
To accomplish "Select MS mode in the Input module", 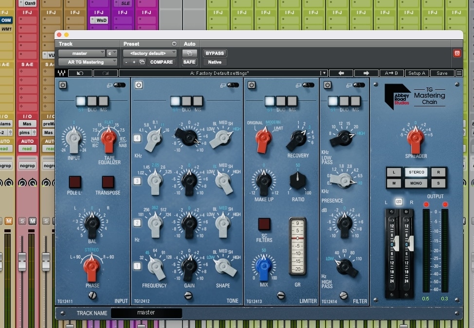I will click(103, 101).
